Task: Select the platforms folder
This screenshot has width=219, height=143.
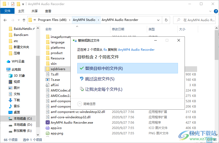Action: tap(56, 48)
